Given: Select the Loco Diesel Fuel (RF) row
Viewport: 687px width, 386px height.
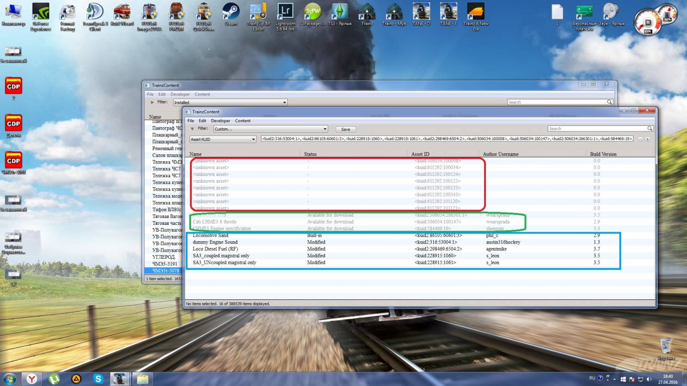Looking at the screenshot, I should coord(215,249).
